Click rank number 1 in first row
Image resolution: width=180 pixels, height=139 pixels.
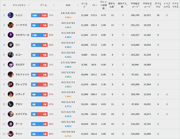(x=4, y=15)
